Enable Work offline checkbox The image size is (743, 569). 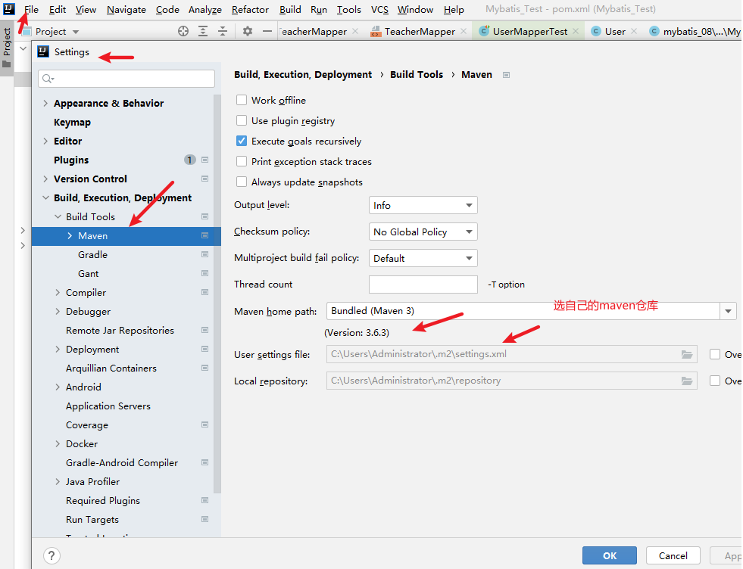(242, 100)
